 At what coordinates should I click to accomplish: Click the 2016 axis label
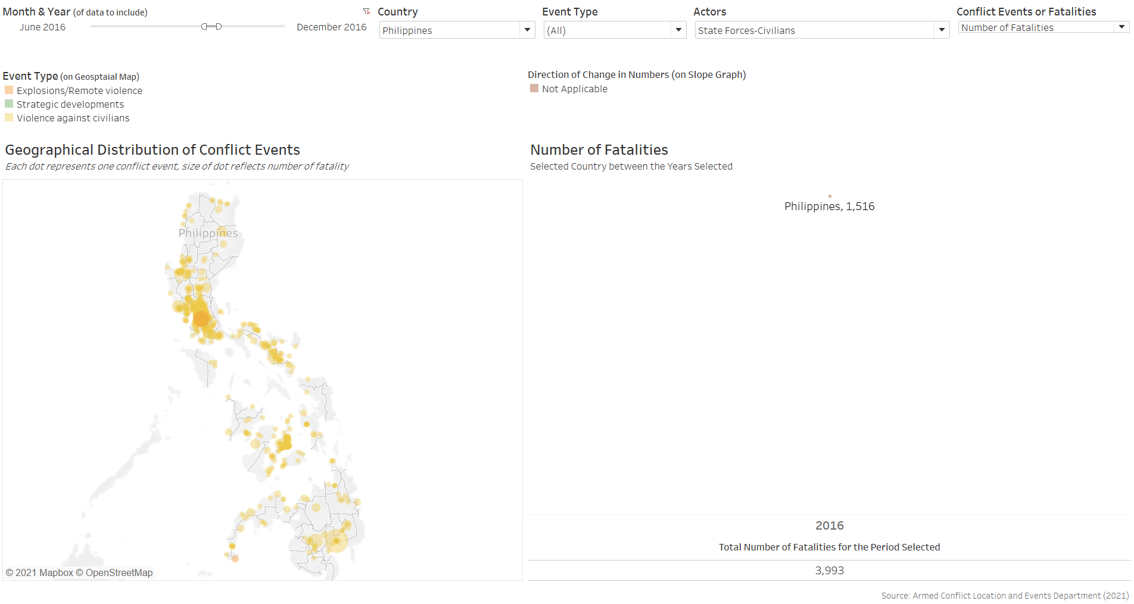(x=829, y=525)
